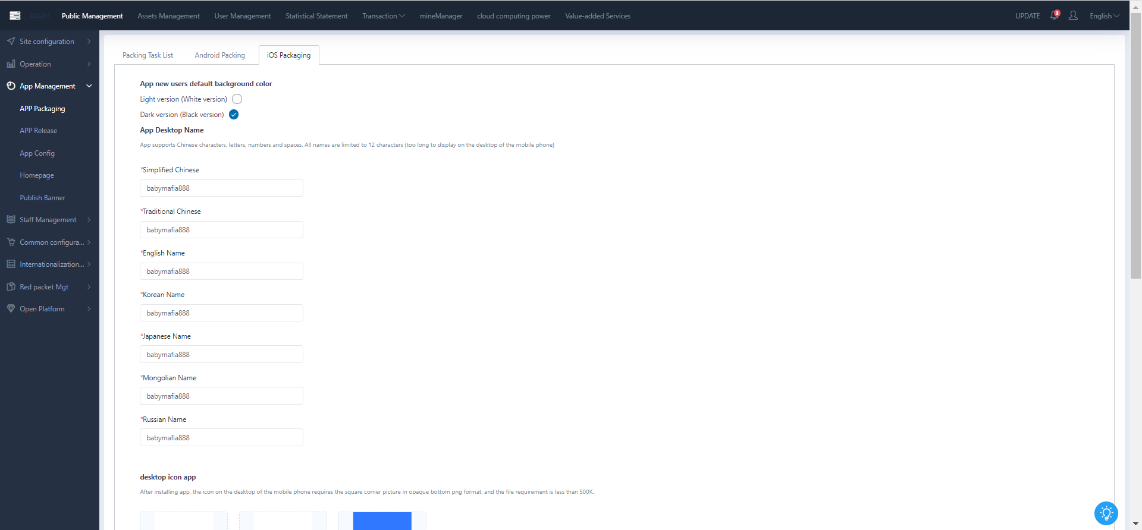Image resolution: width=1142 pixels, height=530 pixels.
Task: Open User Management top menu
Action: [x=243, y=16]
